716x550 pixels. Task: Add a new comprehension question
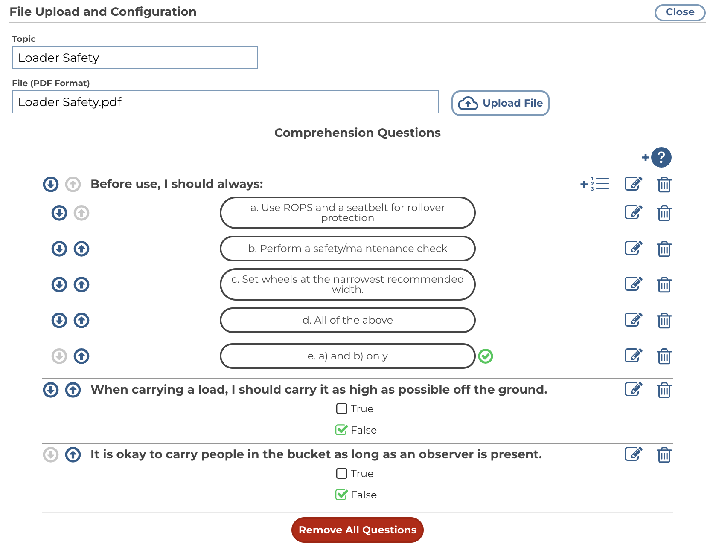657,157
